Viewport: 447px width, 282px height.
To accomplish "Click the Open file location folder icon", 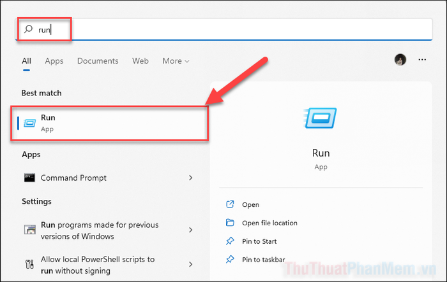I will coord(230,223).
